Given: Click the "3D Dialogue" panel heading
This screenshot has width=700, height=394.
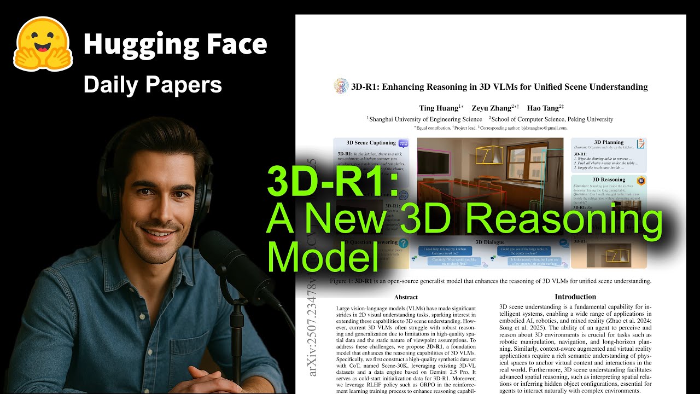Looking at the screenshot, I should click(x=490, y=242).
